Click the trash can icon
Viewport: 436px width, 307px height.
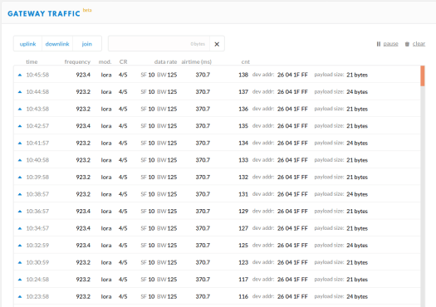[x=407, y=44]
